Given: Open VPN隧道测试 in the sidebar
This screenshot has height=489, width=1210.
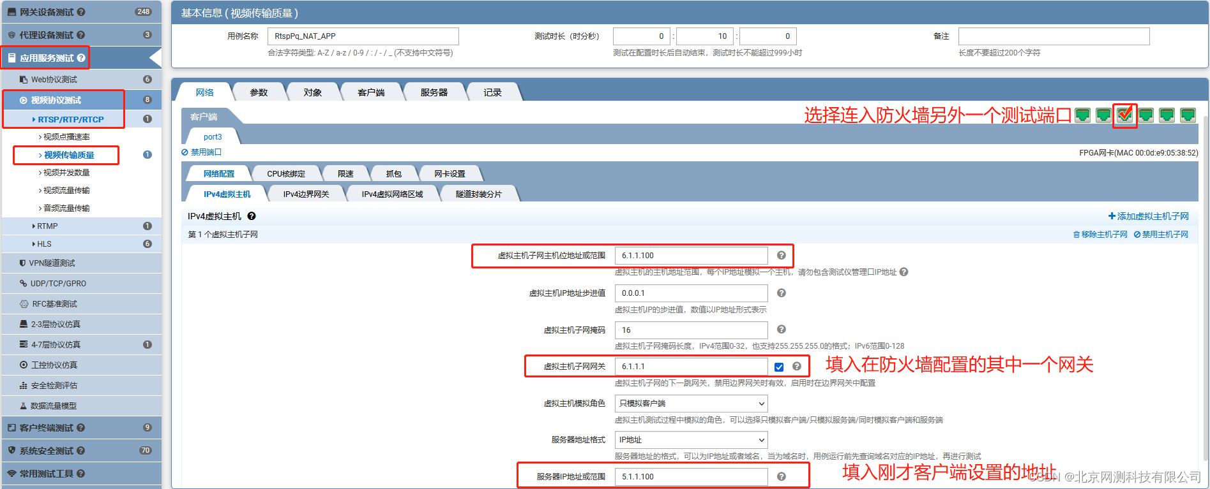Looking at the screenshot, I should pos(82,263).
